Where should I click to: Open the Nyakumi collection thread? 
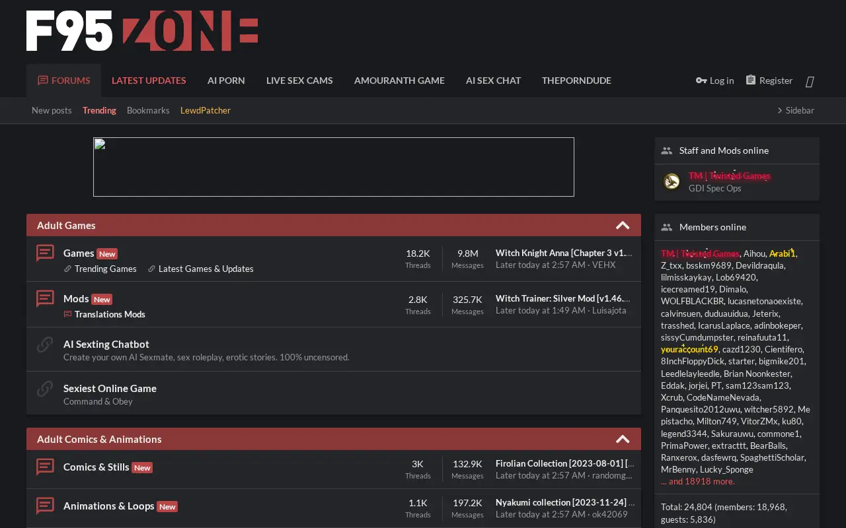point(565,502)
